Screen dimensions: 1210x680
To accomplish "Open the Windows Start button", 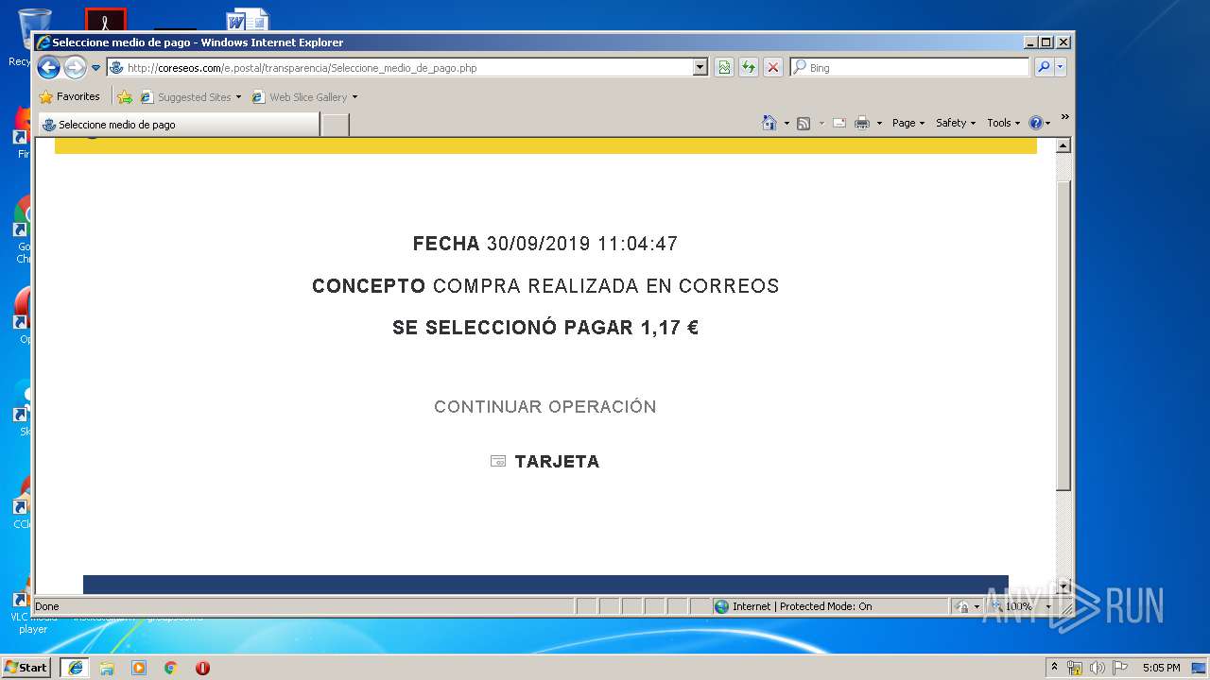I will click(26, 668).
